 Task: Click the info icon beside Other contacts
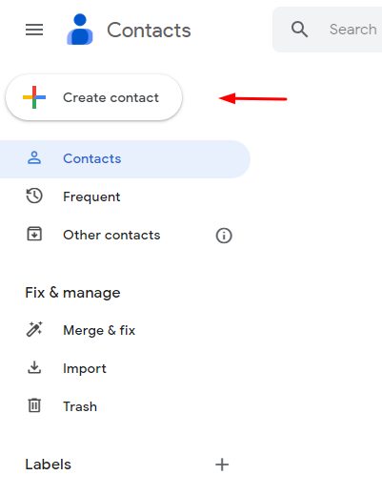tap(224, 236)
